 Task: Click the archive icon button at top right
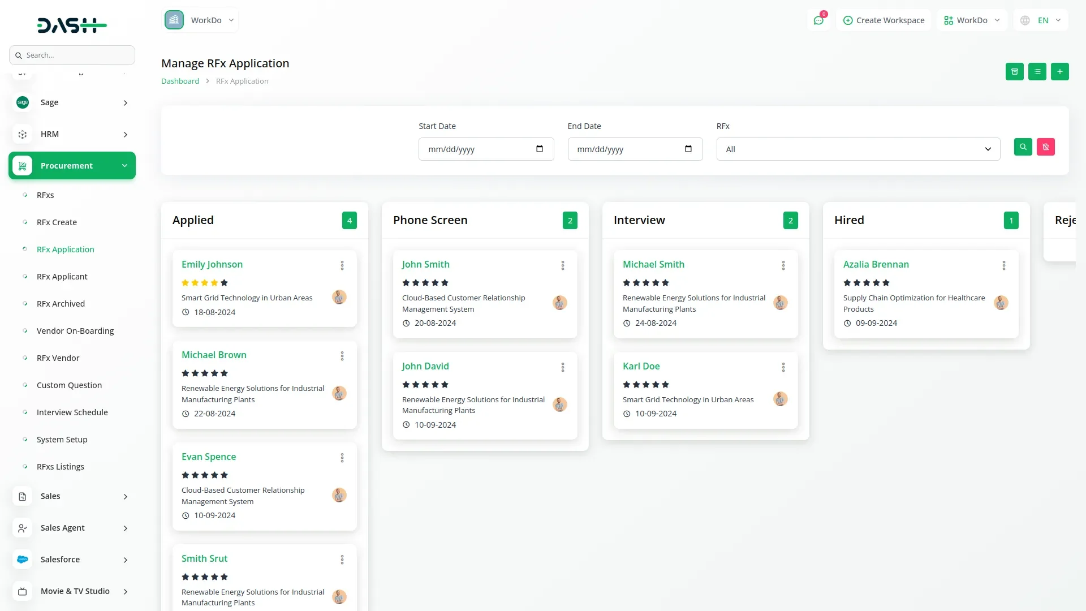click(x=1014, y=72)
